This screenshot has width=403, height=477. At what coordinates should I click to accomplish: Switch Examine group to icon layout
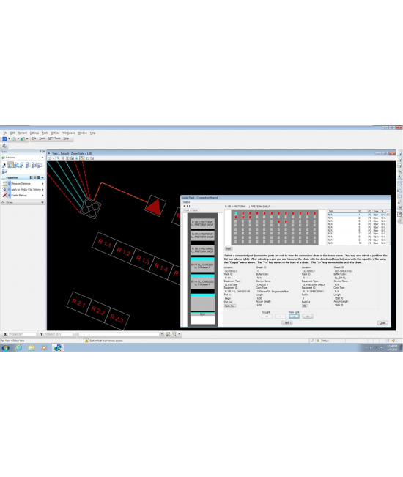tap(31, 177)
